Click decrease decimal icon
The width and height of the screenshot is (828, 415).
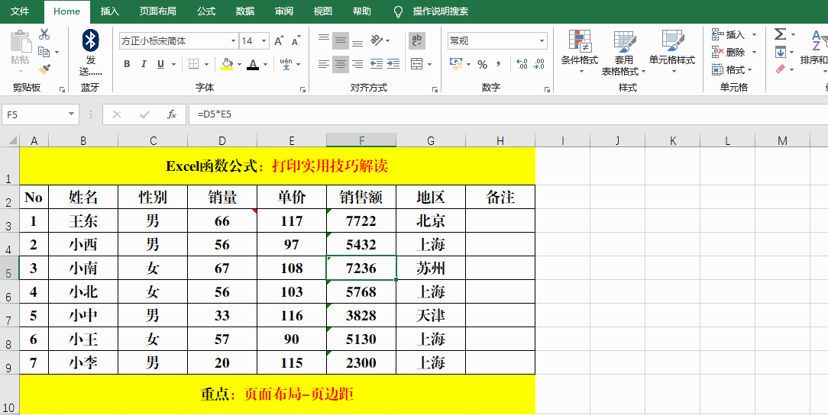coord(539,64)
